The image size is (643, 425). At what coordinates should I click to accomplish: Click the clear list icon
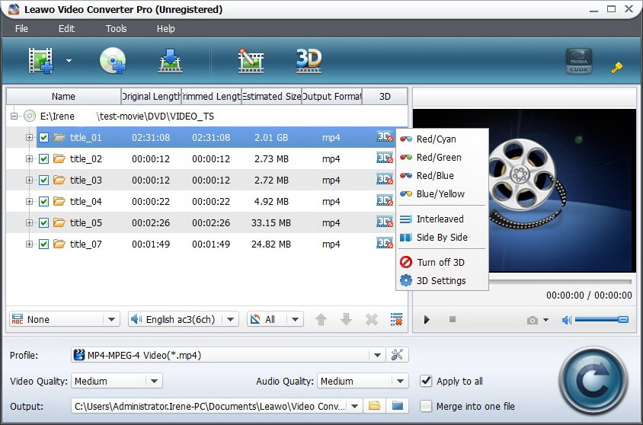pos(397,319)
